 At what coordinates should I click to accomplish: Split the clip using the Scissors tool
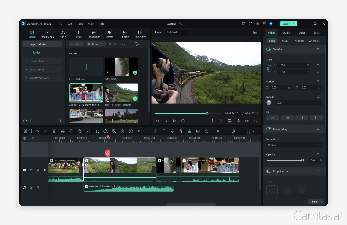tap(63, 131)
